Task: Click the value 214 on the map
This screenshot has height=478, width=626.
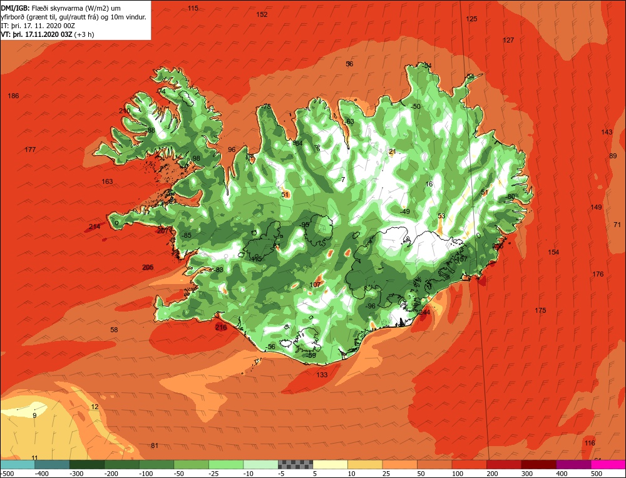Action: (x=95, y=226)
